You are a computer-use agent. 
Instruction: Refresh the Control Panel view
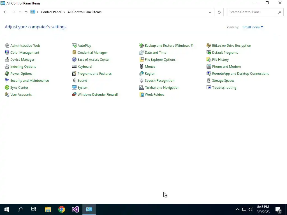(x=219, y=12)
